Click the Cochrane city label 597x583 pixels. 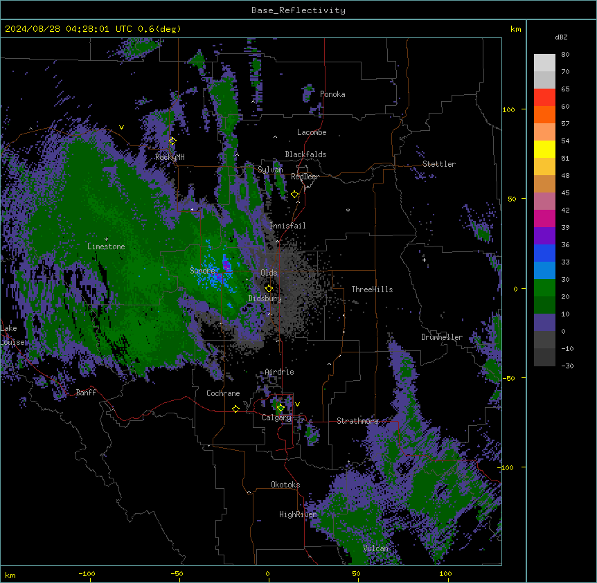click(x=223, y=393)
